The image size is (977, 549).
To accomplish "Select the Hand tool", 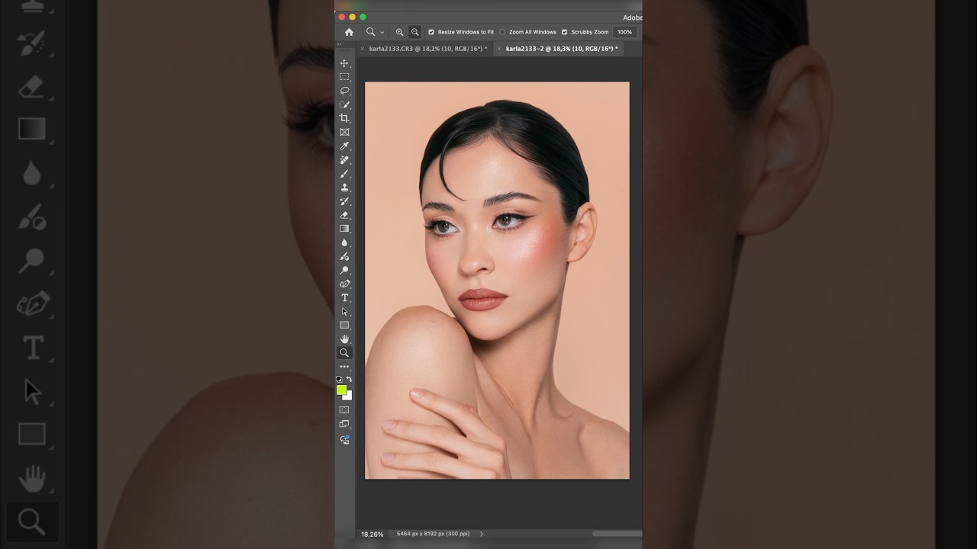I will 344,339.
